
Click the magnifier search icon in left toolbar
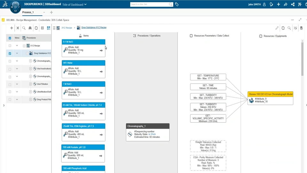24,28
